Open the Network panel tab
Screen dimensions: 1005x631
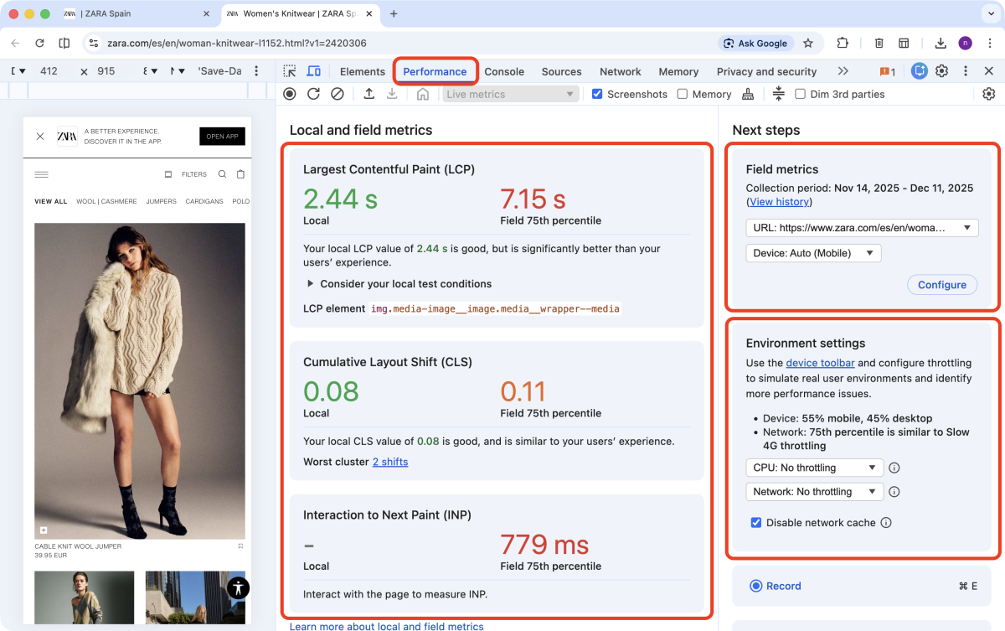tap(620, 71)
